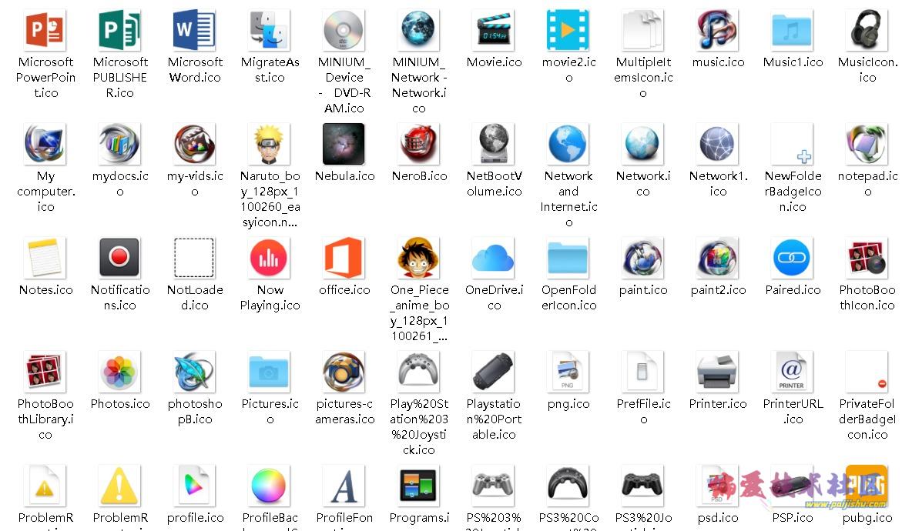Image resolution: width=902 pixels, height=531 pixels.
Task: Click the 'Notes.ico' file name
Action: (x=45, y=289)
